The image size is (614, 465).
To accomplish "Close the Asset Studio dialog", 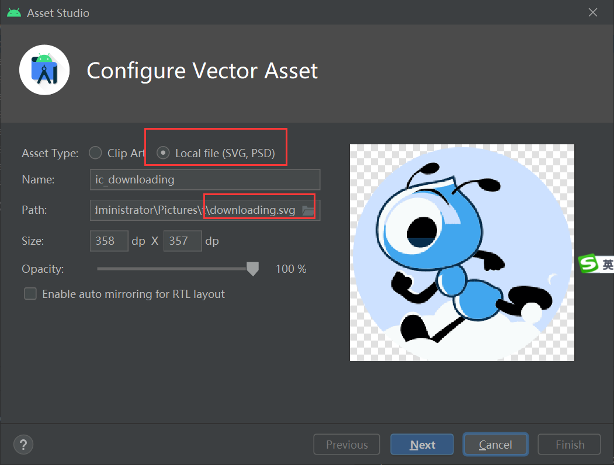I will tap(592, 12).
